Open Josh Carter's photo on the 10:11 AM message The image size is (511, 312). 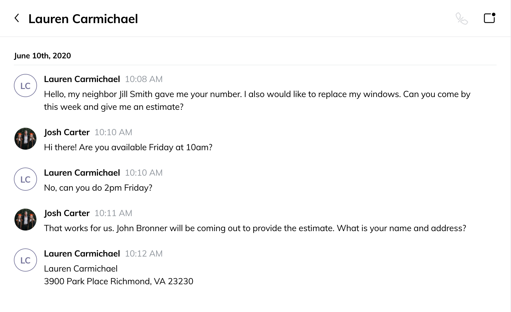[x=25, y=220]
